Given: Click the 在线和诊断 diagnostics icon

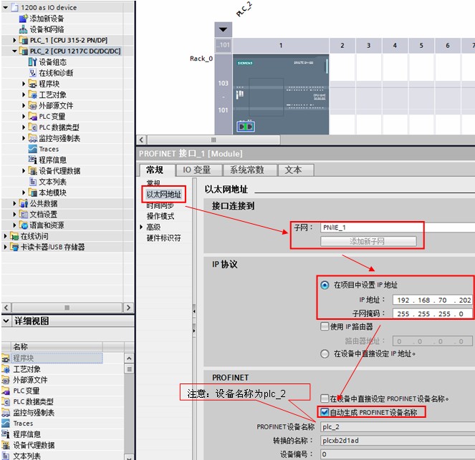Looking at the screenshot, I should [32, 73].
